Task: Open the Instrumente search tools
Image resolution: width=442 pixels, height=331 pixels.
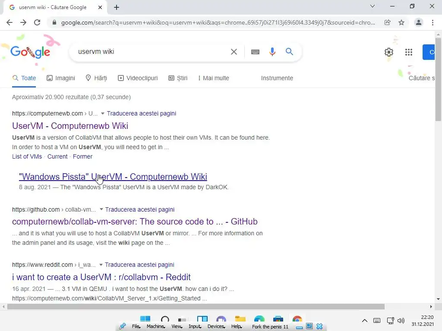Action: (277, 78)
